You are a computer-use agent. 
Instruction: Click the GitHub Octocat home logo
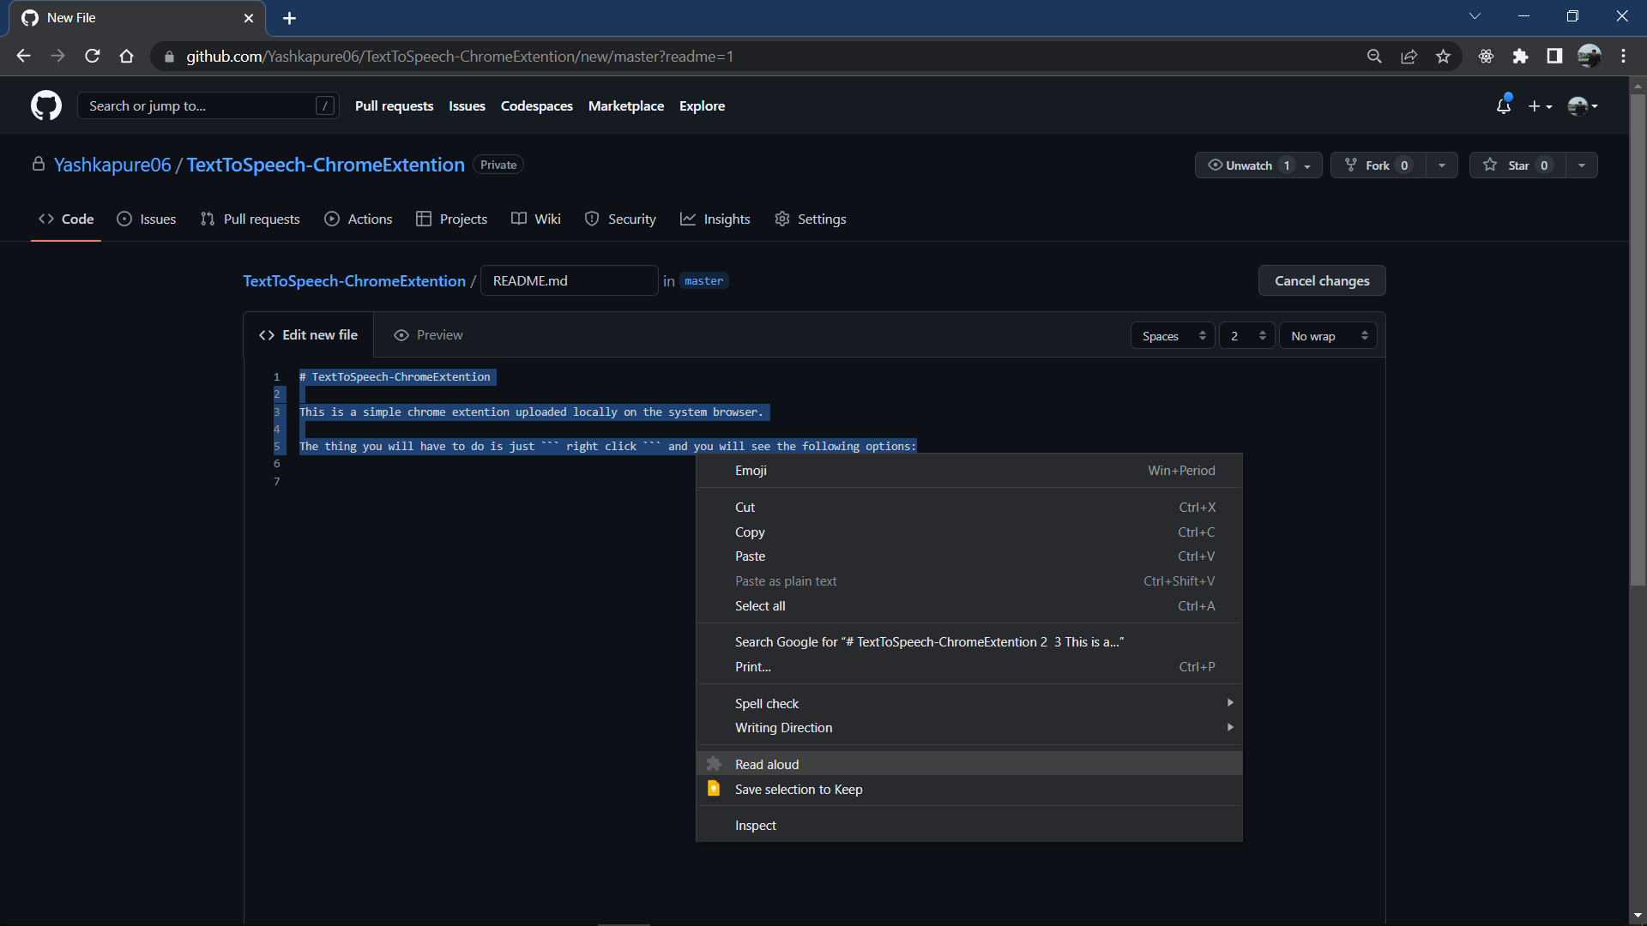pos(46,105)
